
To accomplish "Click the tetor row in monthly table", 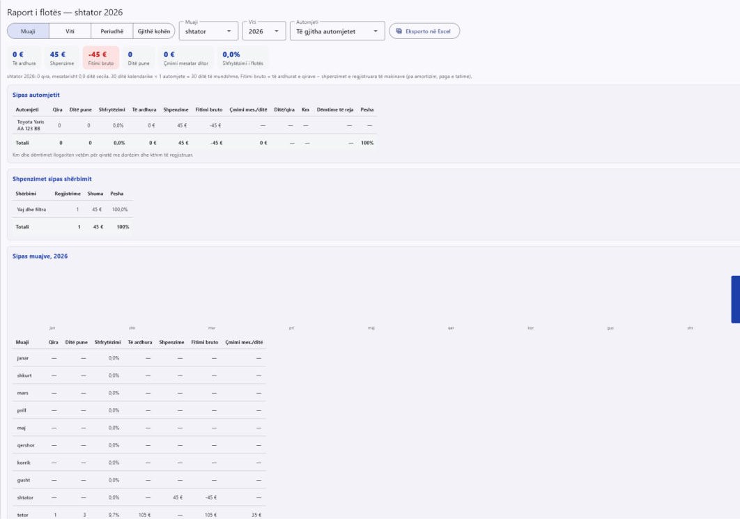I will pyautogui.click(x=139, y=513).
